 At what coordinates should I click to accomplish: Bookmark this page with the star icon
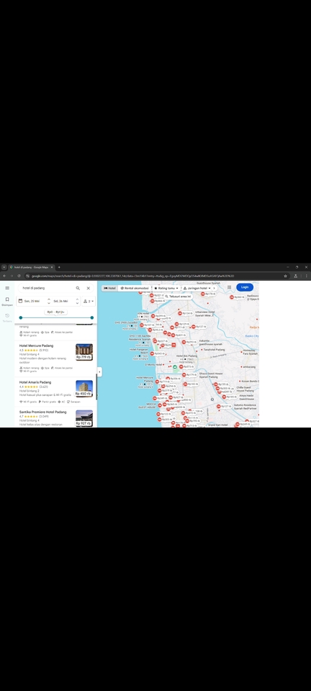286,276
